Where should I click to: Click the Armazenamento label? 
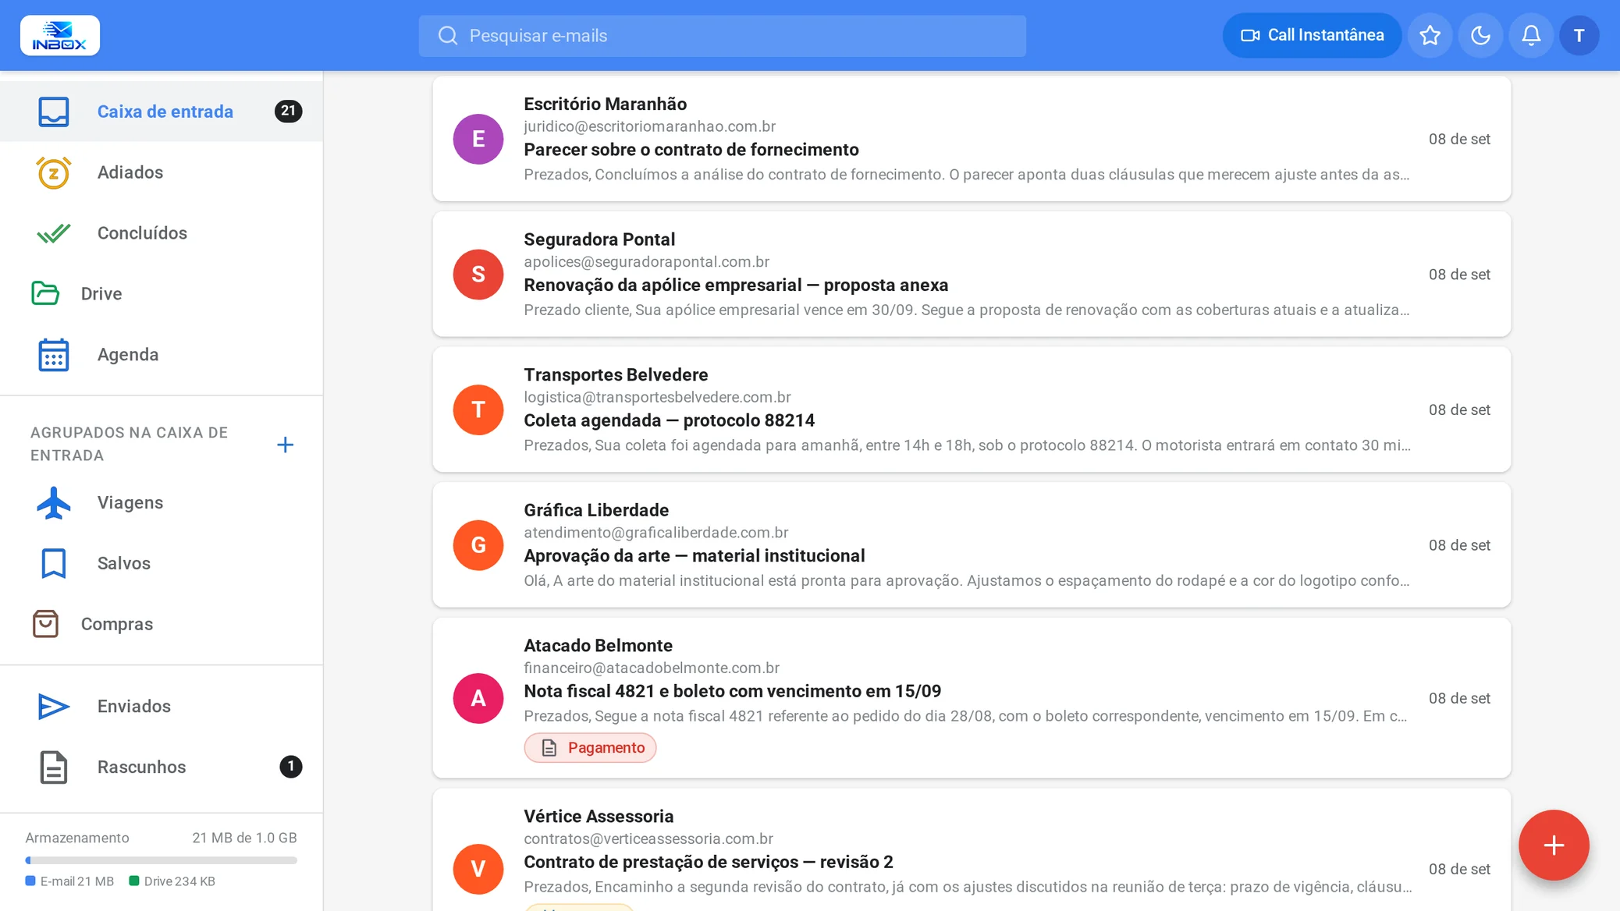coord(77,838)
